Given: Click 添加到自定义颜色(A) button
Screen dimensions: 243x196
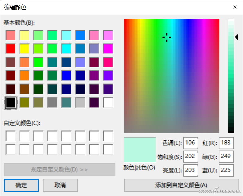Looking at the screenshot, I should point(181,185).
